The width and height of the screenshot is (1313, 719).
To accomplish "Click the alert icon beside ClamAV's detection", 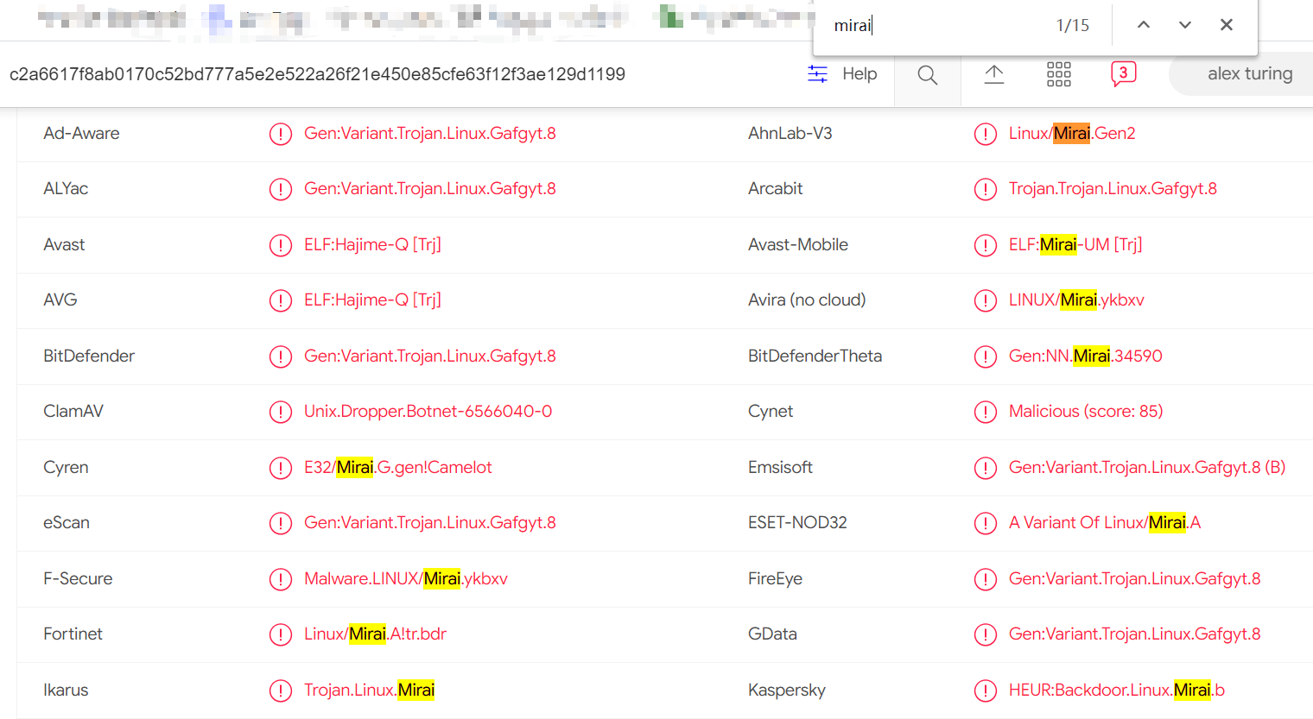I will 281,412.
